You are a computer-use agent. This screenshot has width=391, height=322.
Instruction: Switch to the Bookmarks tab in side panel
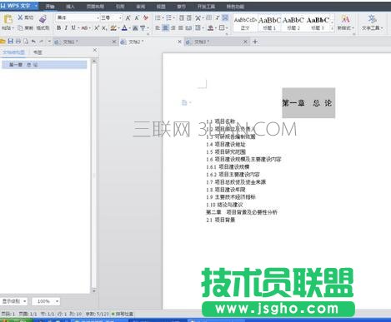[x=38, y=52]
